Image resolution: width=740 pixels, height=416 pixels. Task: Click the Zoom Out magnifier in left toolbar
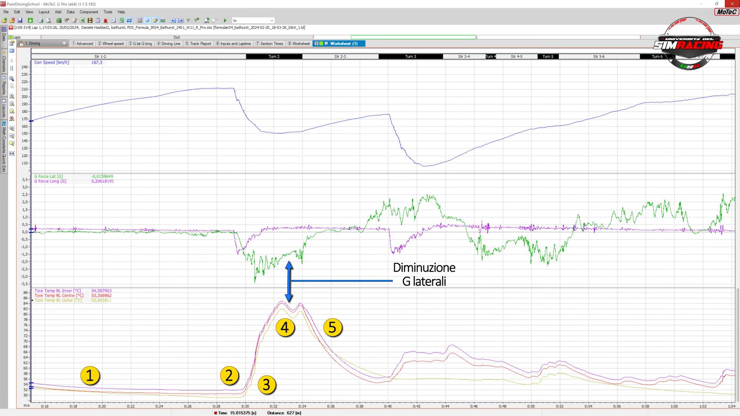tap(12, 104)
